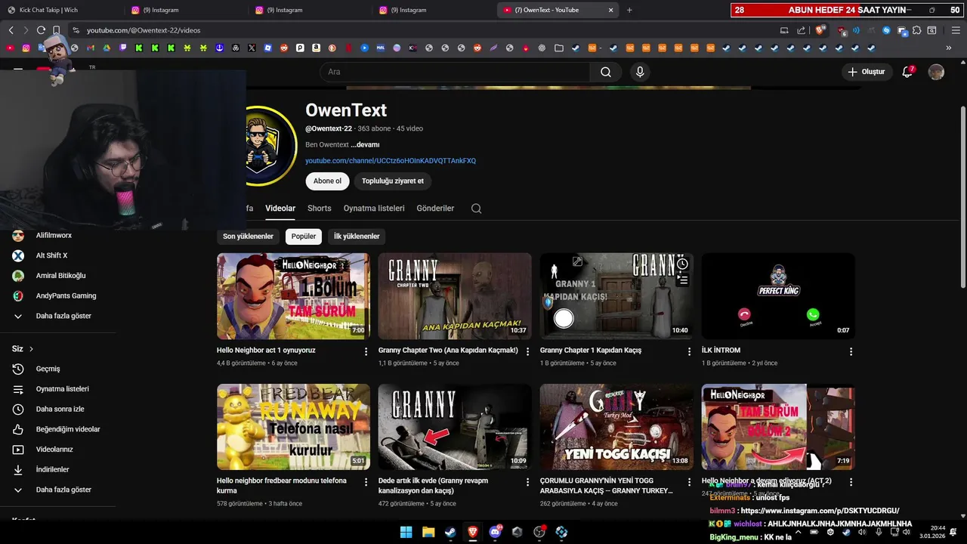Open options for fredbear modunu video

366,481
